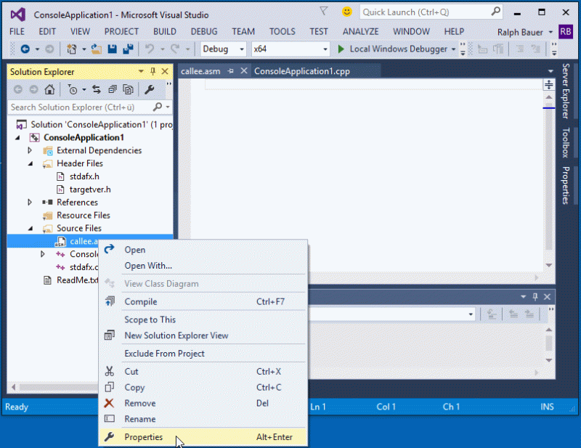Click Sync with Active Document in Solution Explorer

pyautogui.click(x=97, y=89)
